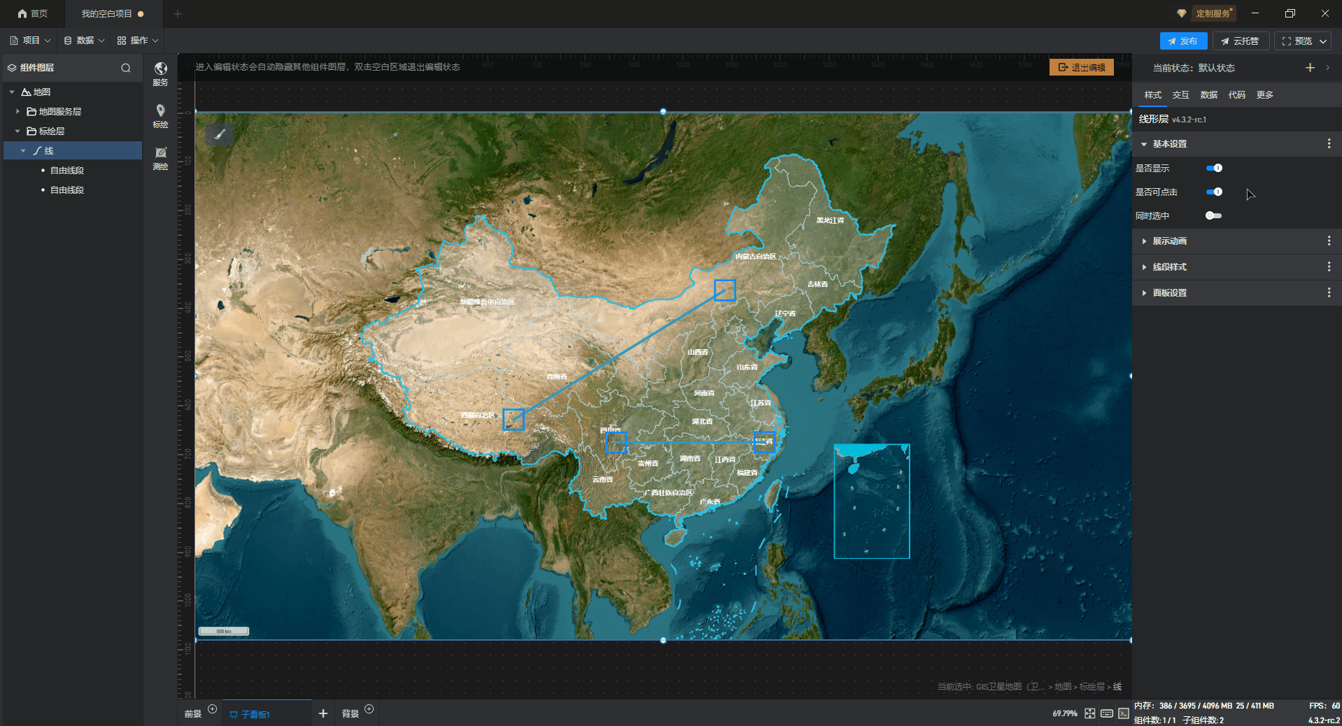1342x726 pixels.
Task: Open the 服务 globe tool
Action: coord(161,73)
